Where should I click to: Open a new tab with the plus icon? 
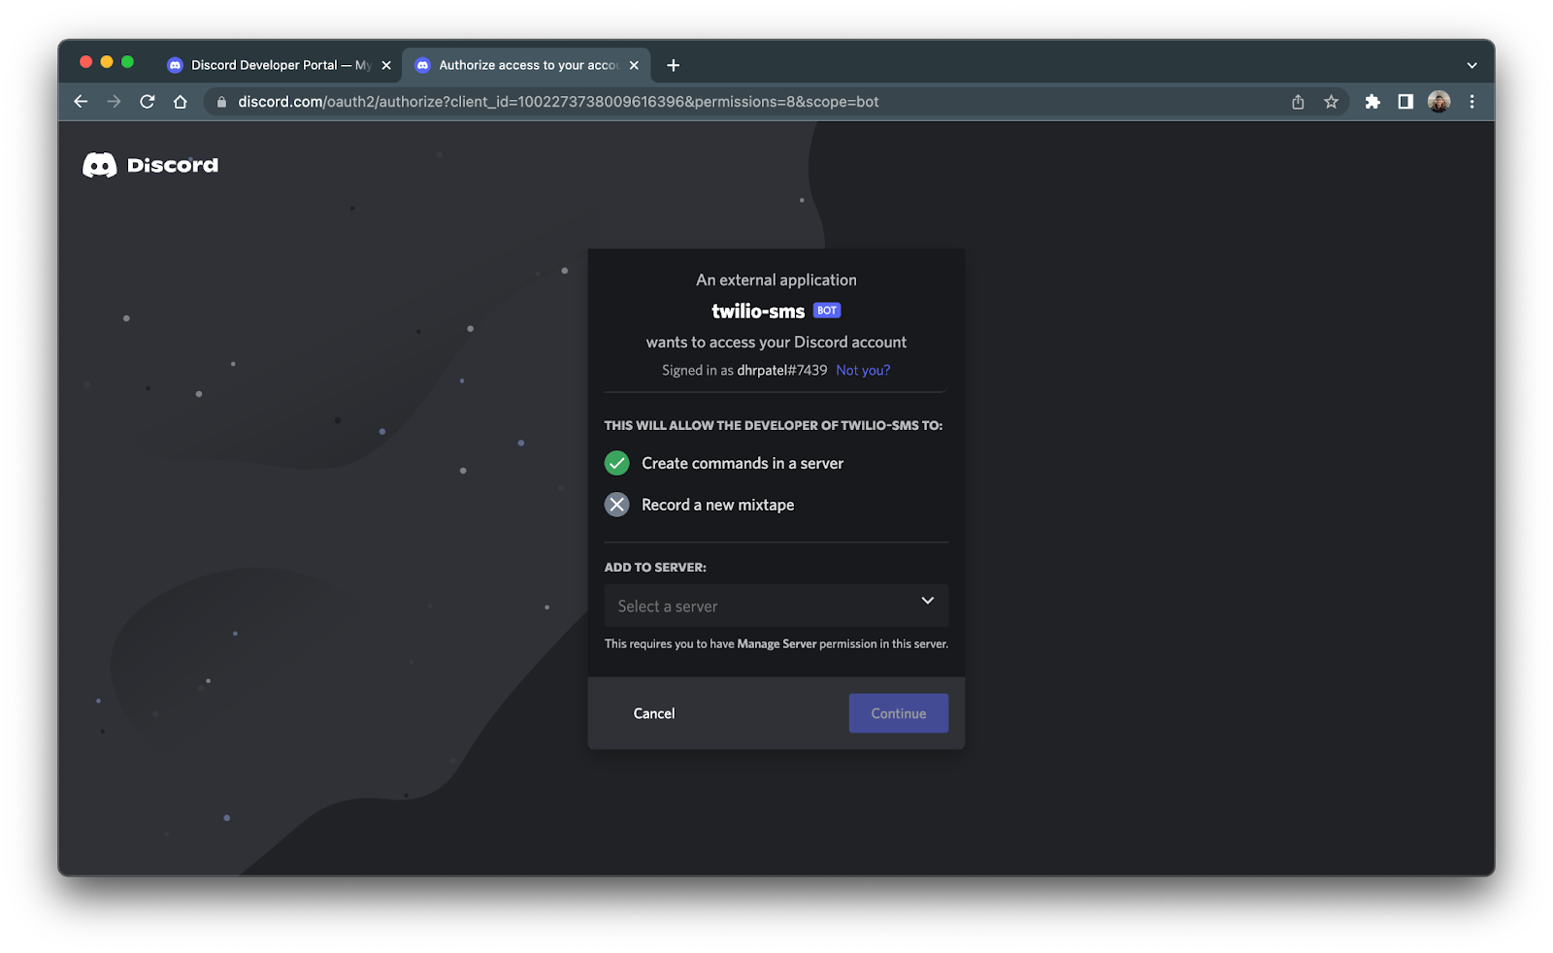tap(673, 65)
